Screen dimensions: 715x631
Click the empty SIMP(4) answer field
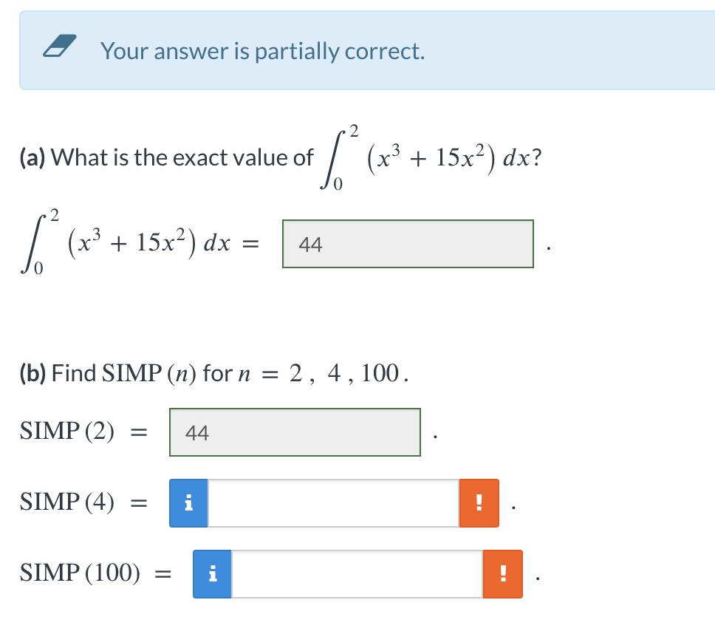332,502
